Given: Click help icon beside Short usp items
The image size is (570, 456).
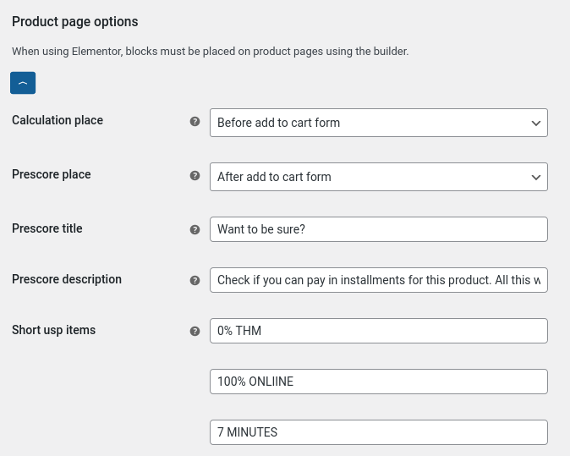Looking at the screenshot, I should click(x=195, y=332).
